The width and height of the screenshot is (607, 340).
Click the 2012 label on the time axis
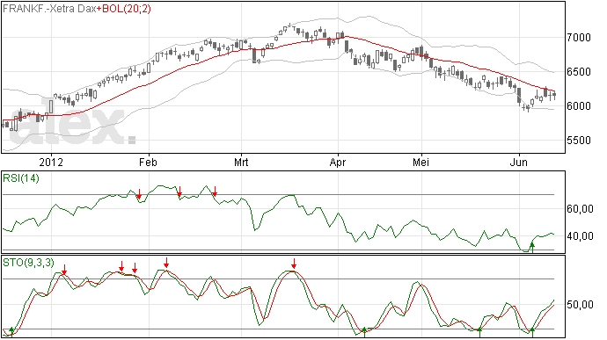(51, 162)
